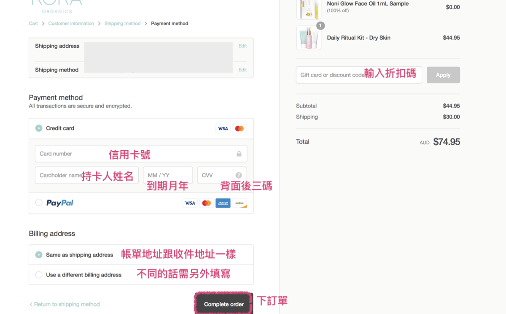This screenshot has width=506, height=314.
Task: Select Use a different billing address
Action: 38,274
